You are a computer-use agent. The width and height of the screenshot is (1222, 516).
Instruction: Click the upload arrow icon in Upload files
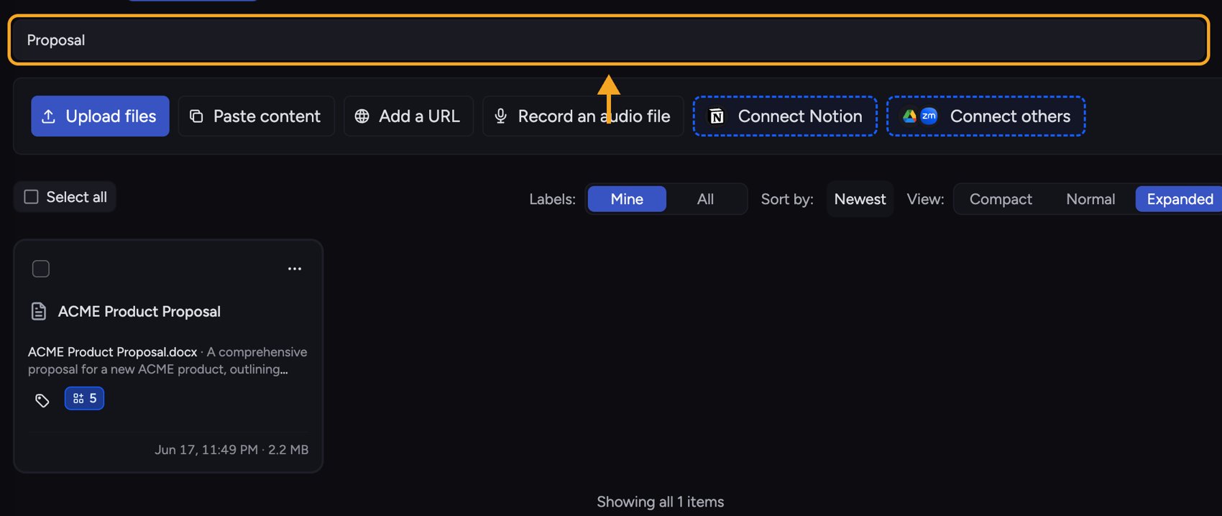(x=49, y=116)
